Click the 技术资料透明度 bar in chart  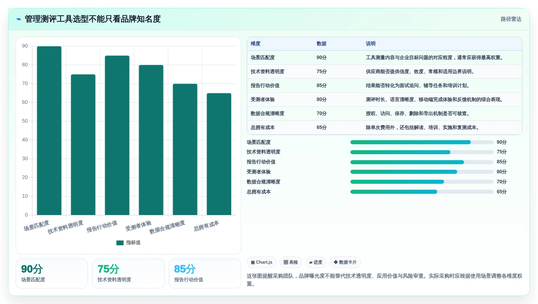tap(83, 145)
